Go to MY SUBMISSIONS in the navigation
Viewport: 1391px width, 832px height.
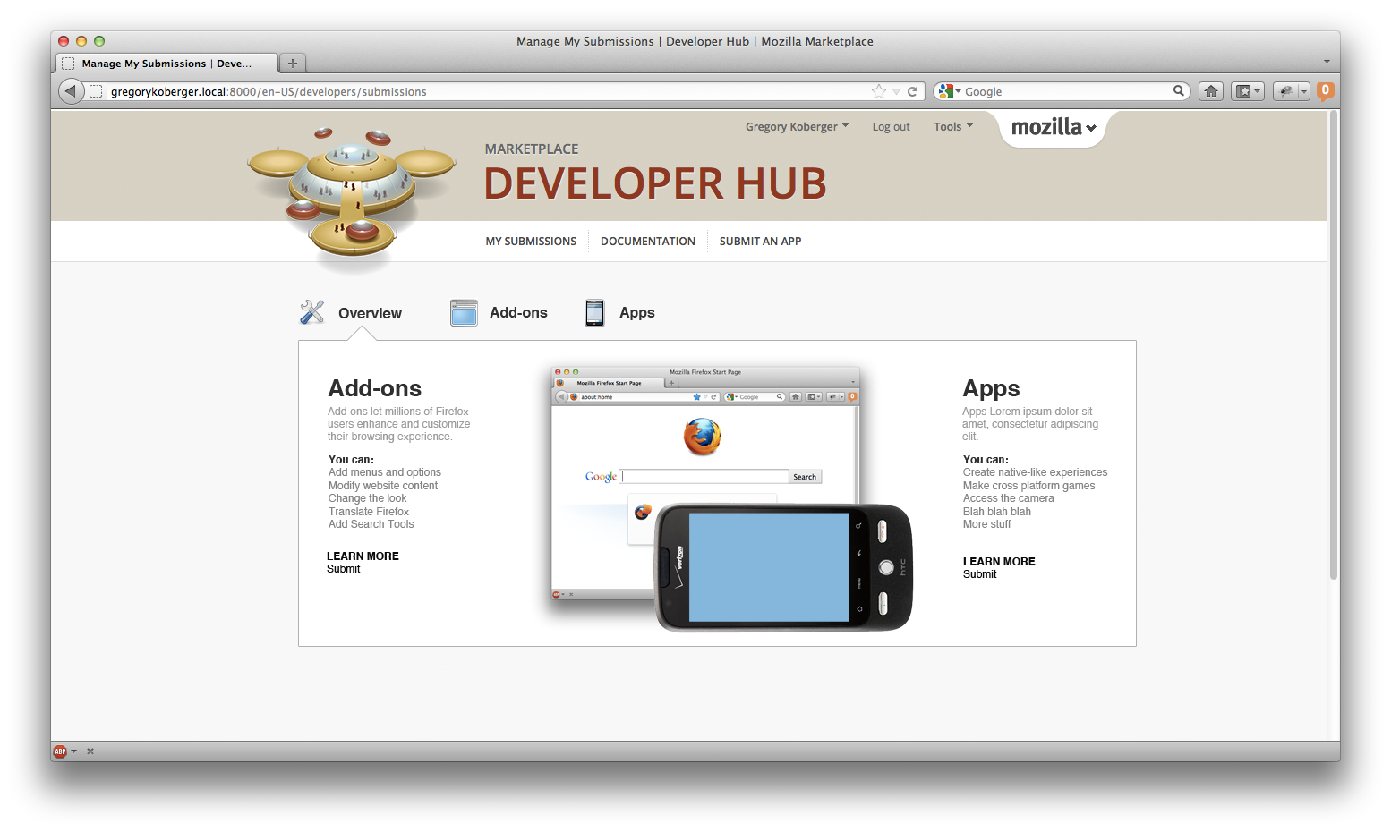point(531,242)
